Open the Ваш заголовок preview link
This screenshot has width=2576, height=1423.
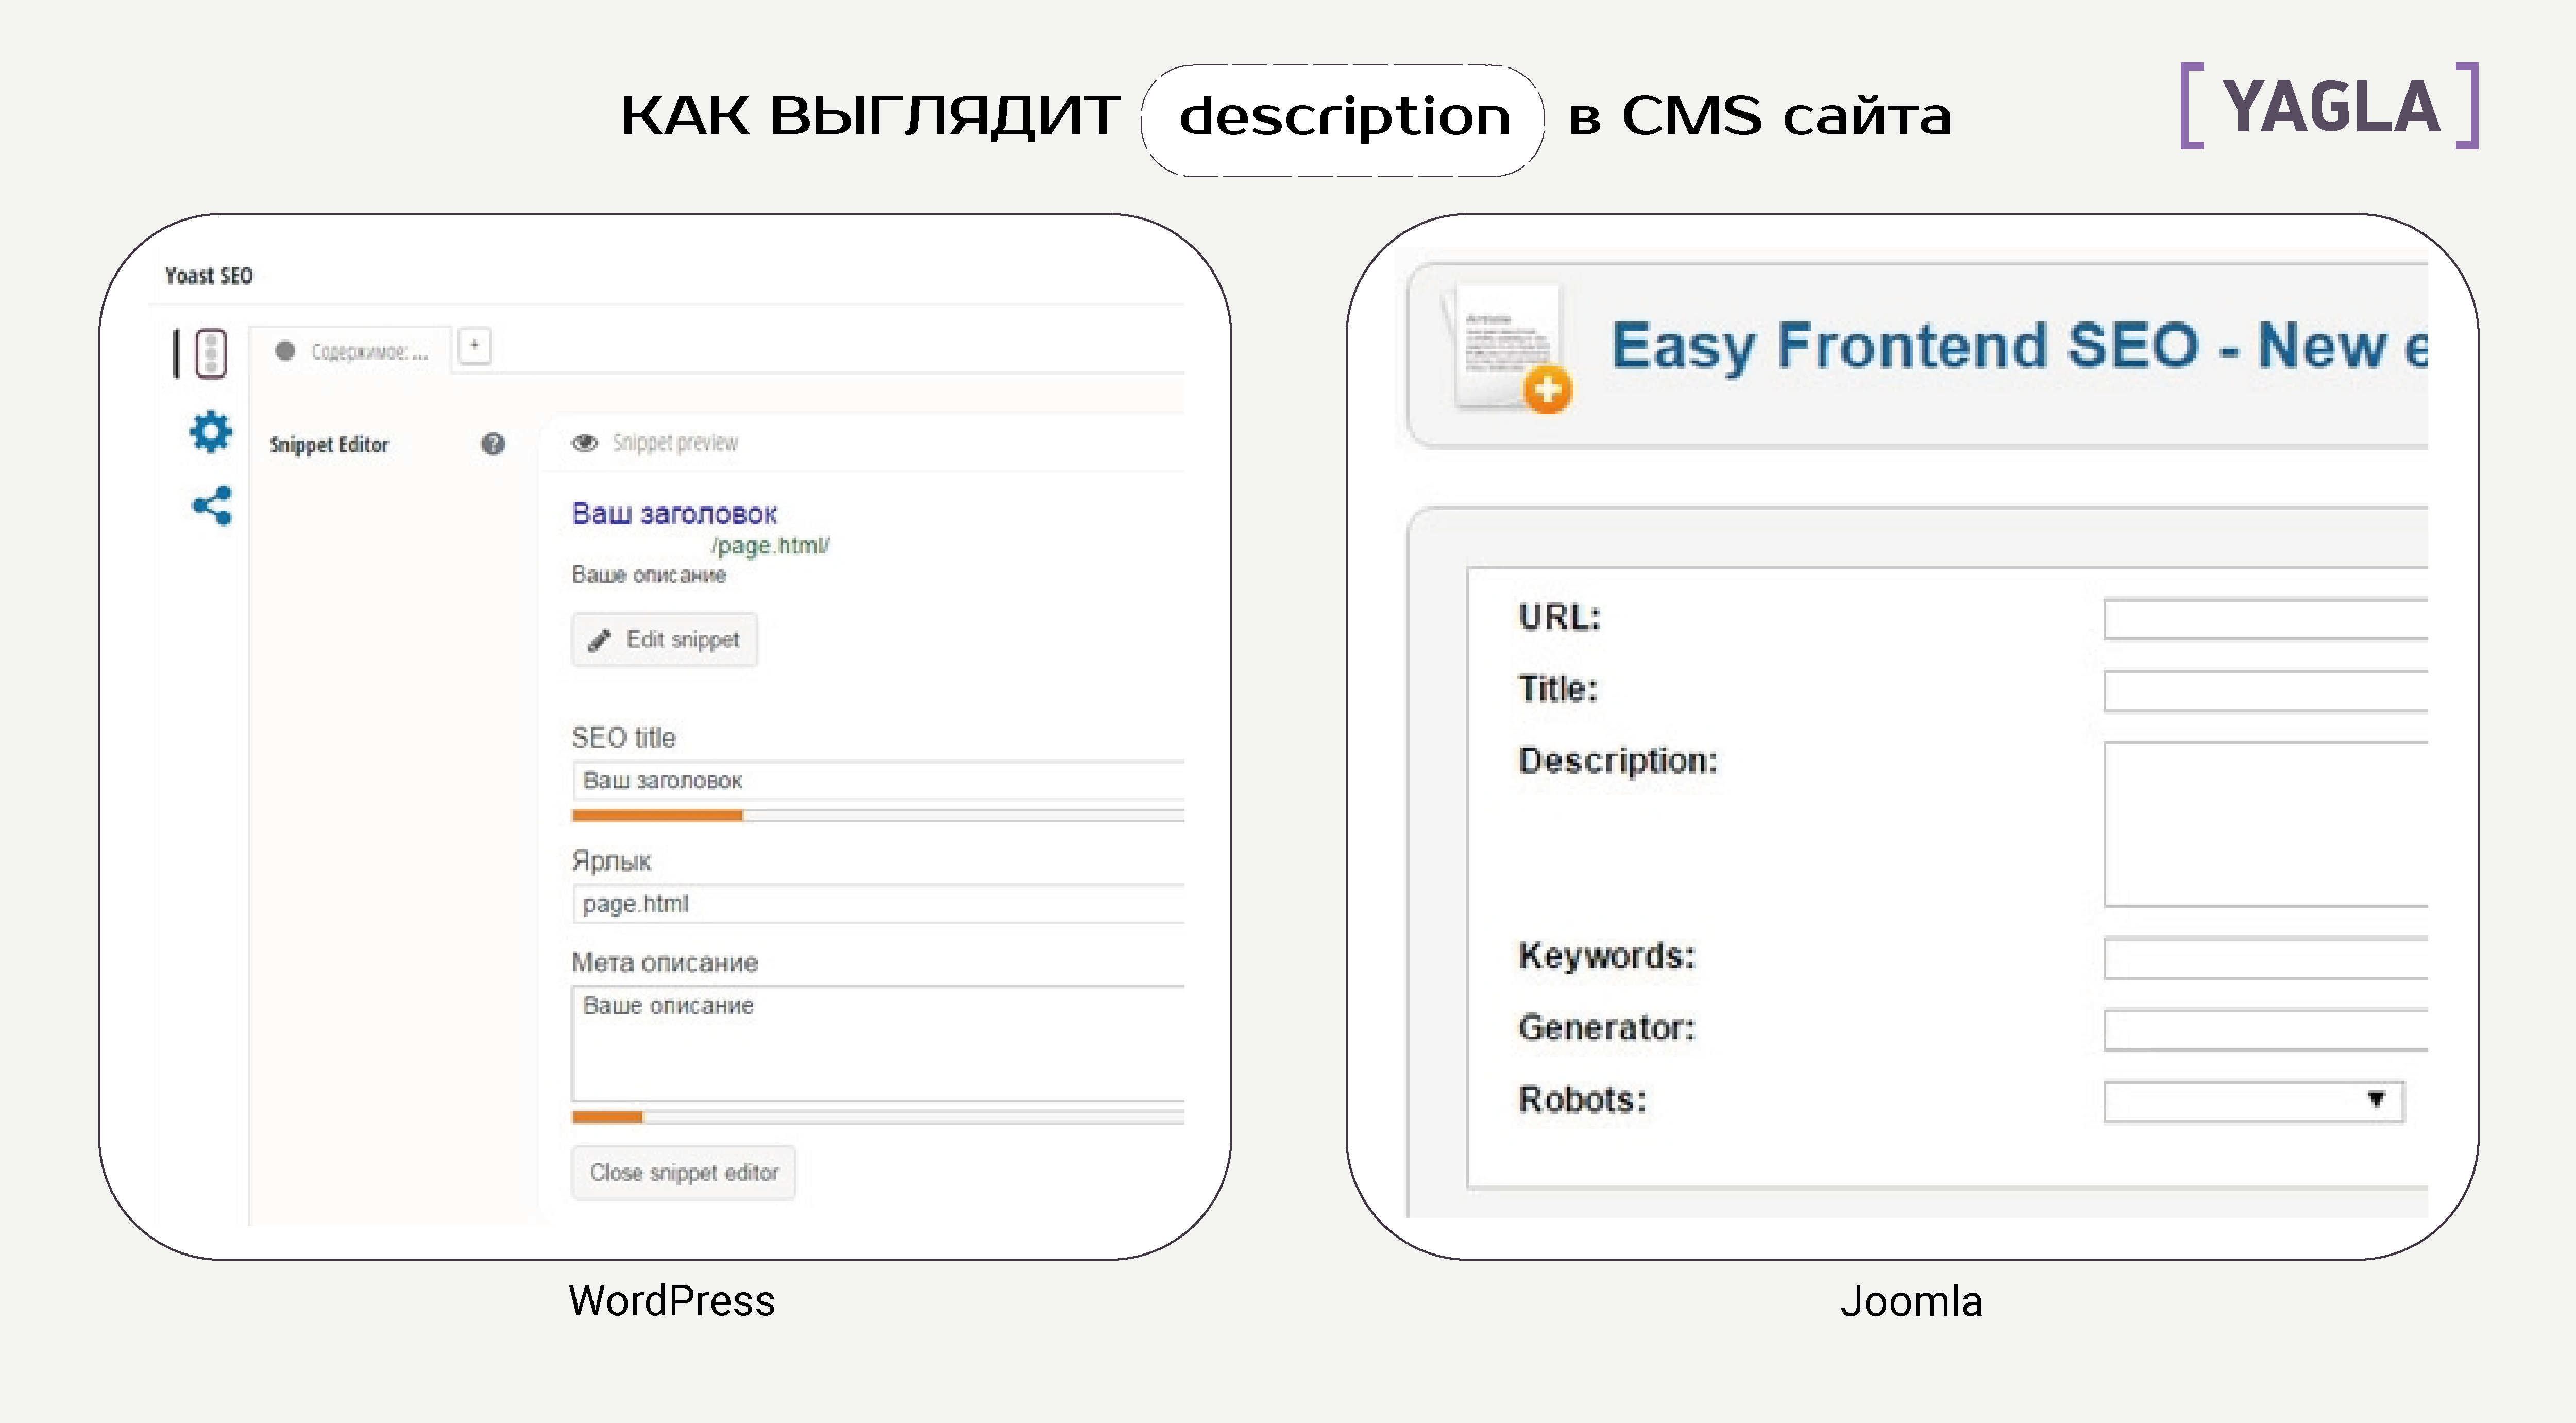pyautogui.click(x=674, y=514)
